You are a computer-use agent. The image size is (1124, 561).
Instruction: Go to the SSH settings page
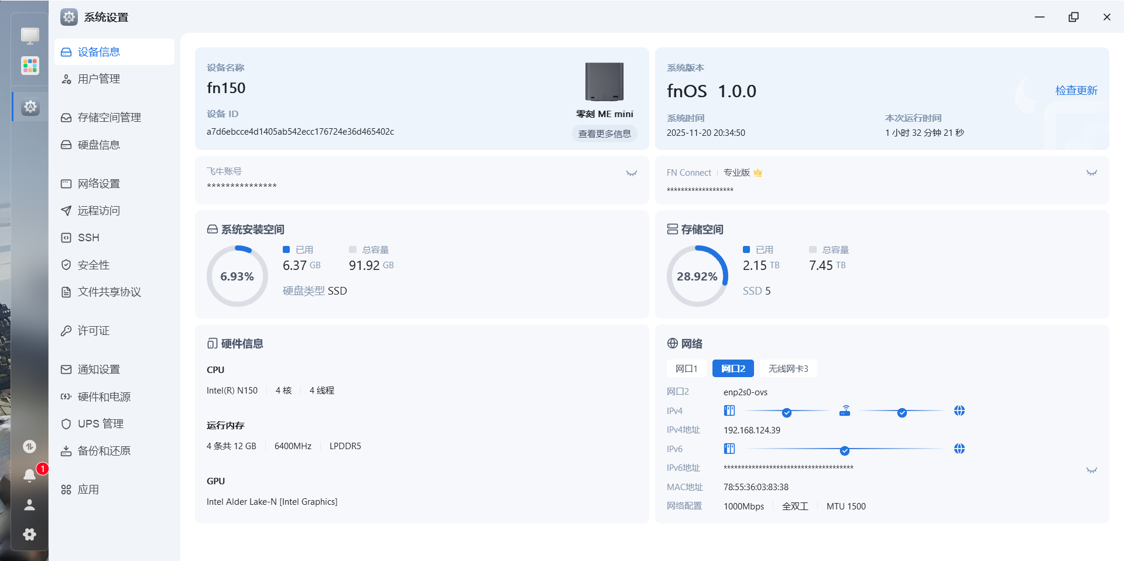pos(88,238)
